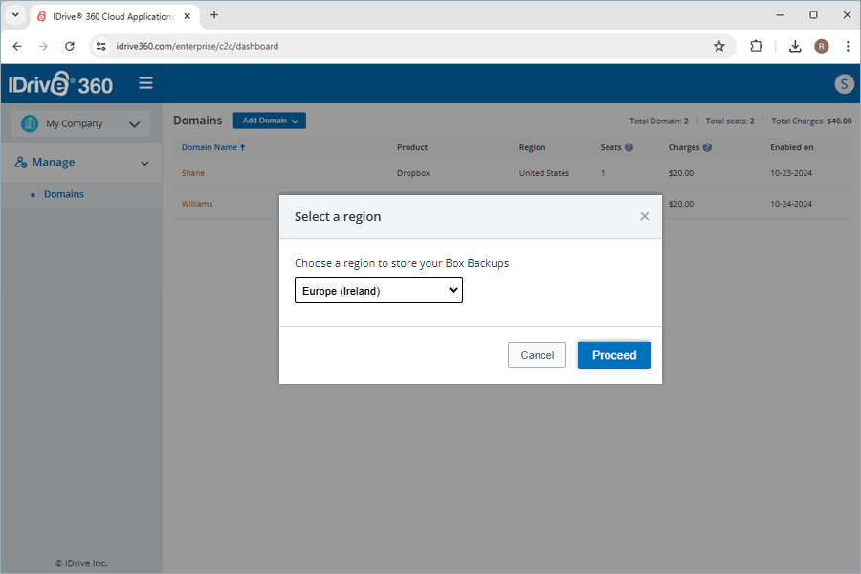Open the Shane domain link
Screen dimensions: 861x574
click(192, 173)
